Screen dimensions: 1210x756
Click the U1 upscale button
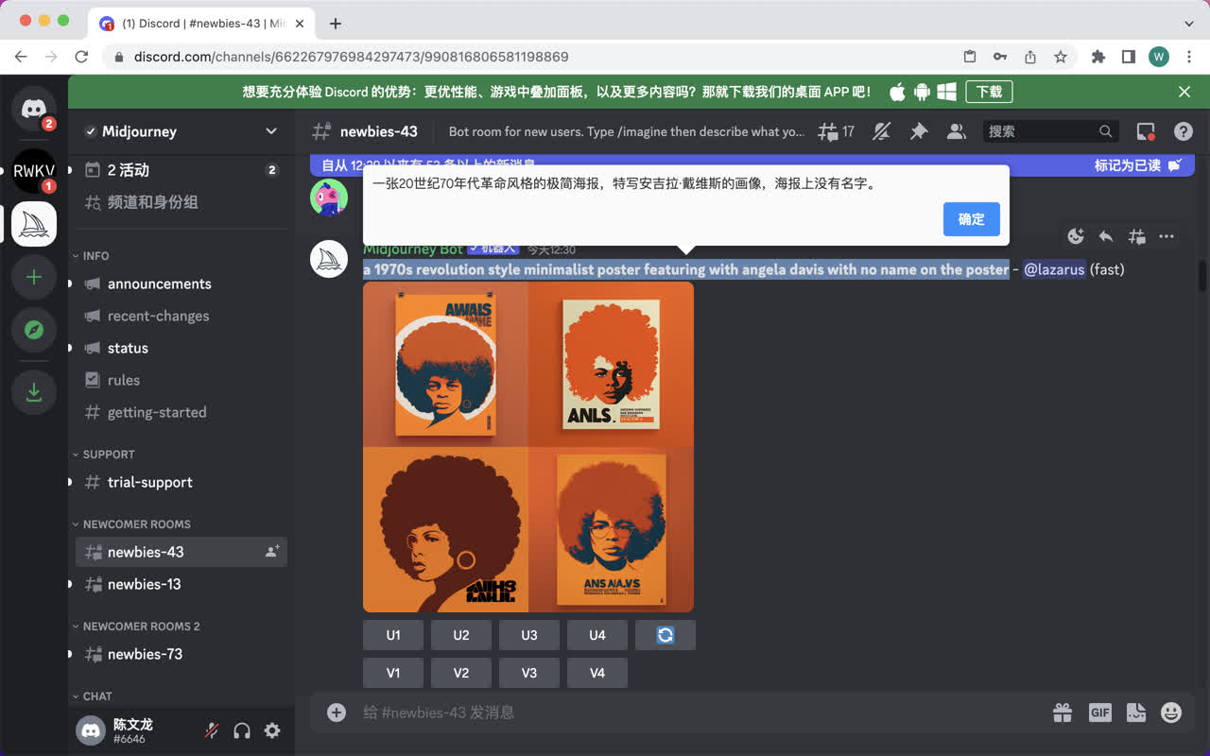393,635
